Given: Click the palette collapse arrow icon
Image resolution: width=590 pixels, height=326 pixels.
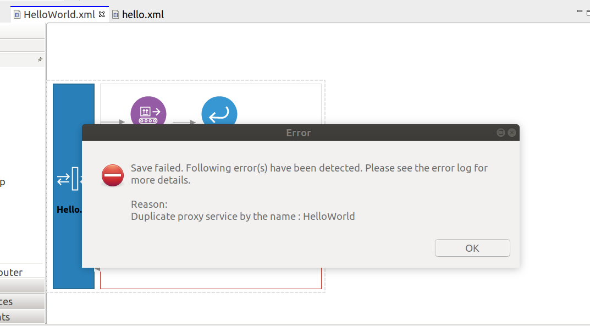Looking at the screenshot, I should pos(40,59).
